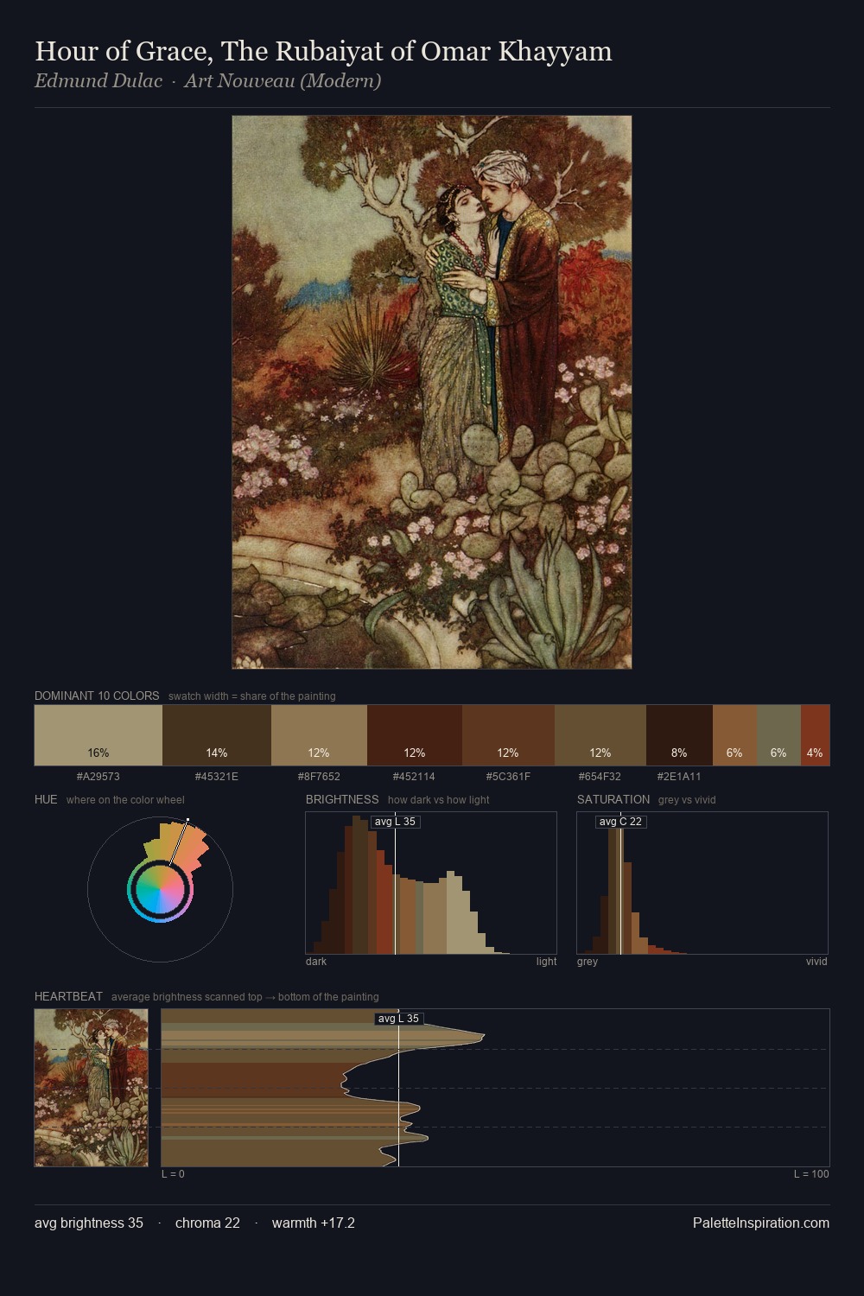Click the 'warmth +17.2' footer stat
The height and width of the screenshot is (1296, 864).
tap(314, 1223)
